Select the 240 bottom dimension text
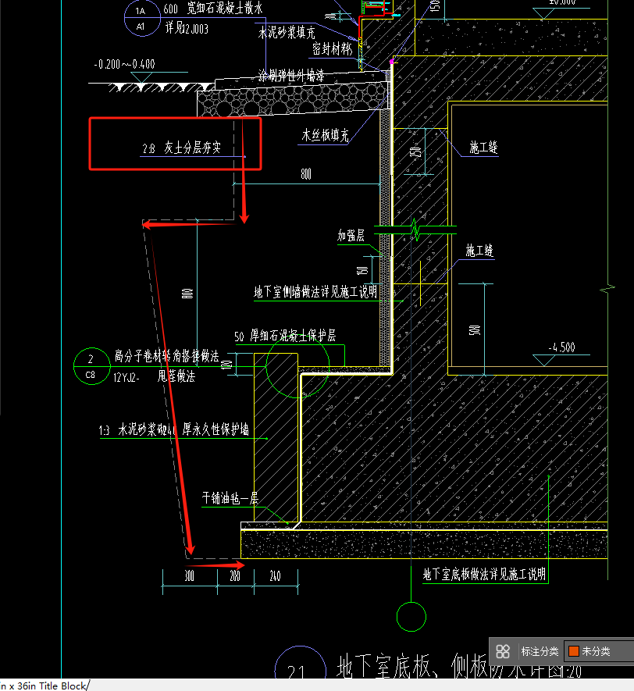The height and width of the screenshot is (691, 634). click(275, 575)
